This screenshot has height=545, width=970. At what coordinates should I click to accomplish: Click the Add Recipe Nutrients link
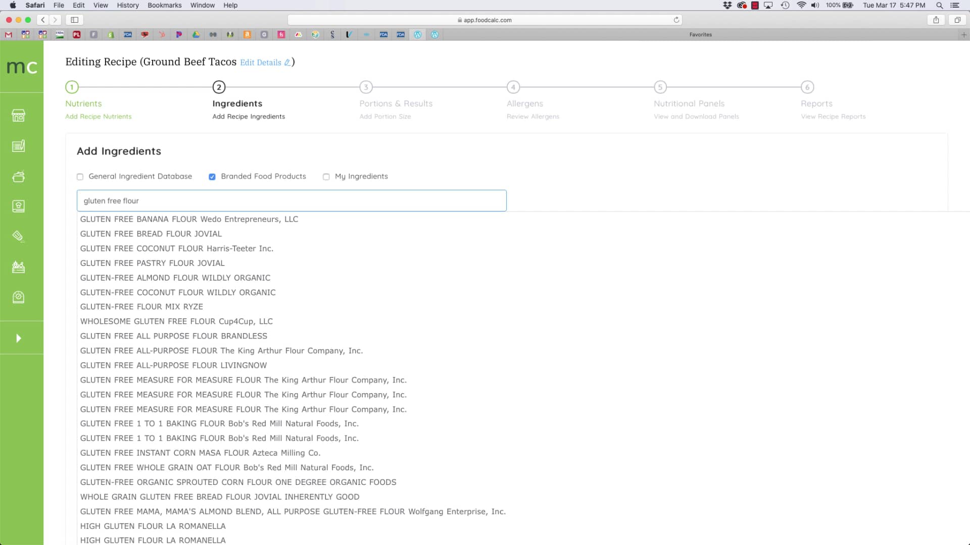click(x=99, y=117)
